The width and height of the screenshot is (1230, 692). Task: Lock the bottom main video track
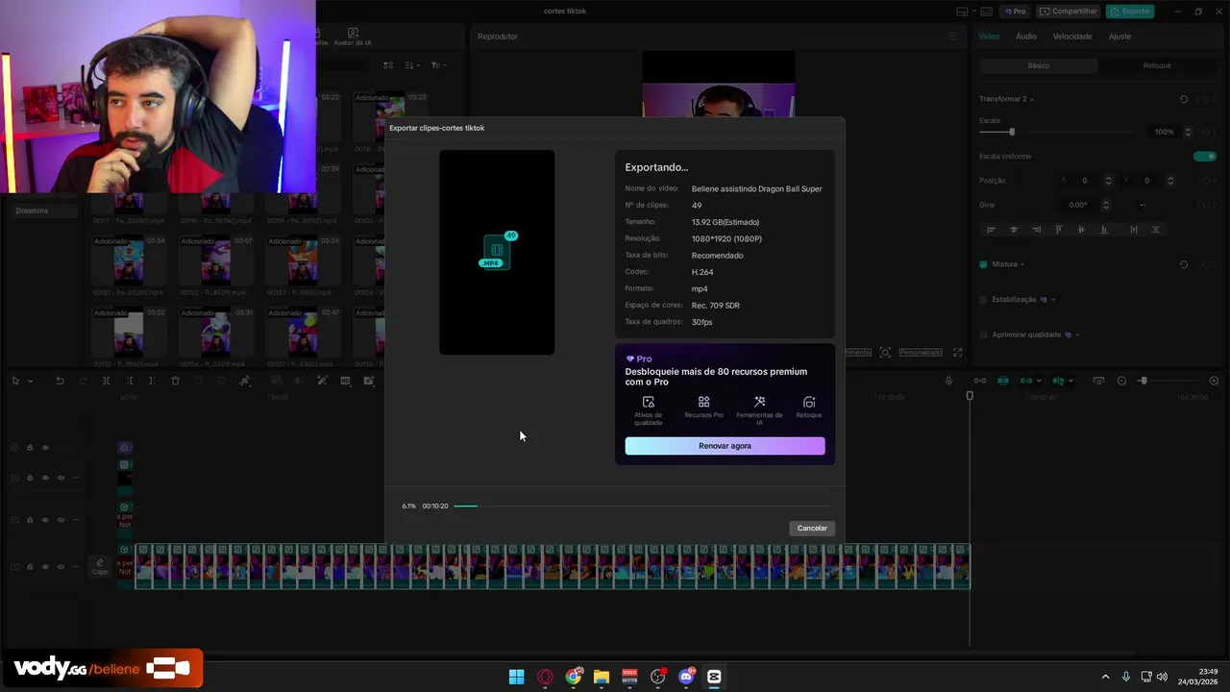pos(30,567)
